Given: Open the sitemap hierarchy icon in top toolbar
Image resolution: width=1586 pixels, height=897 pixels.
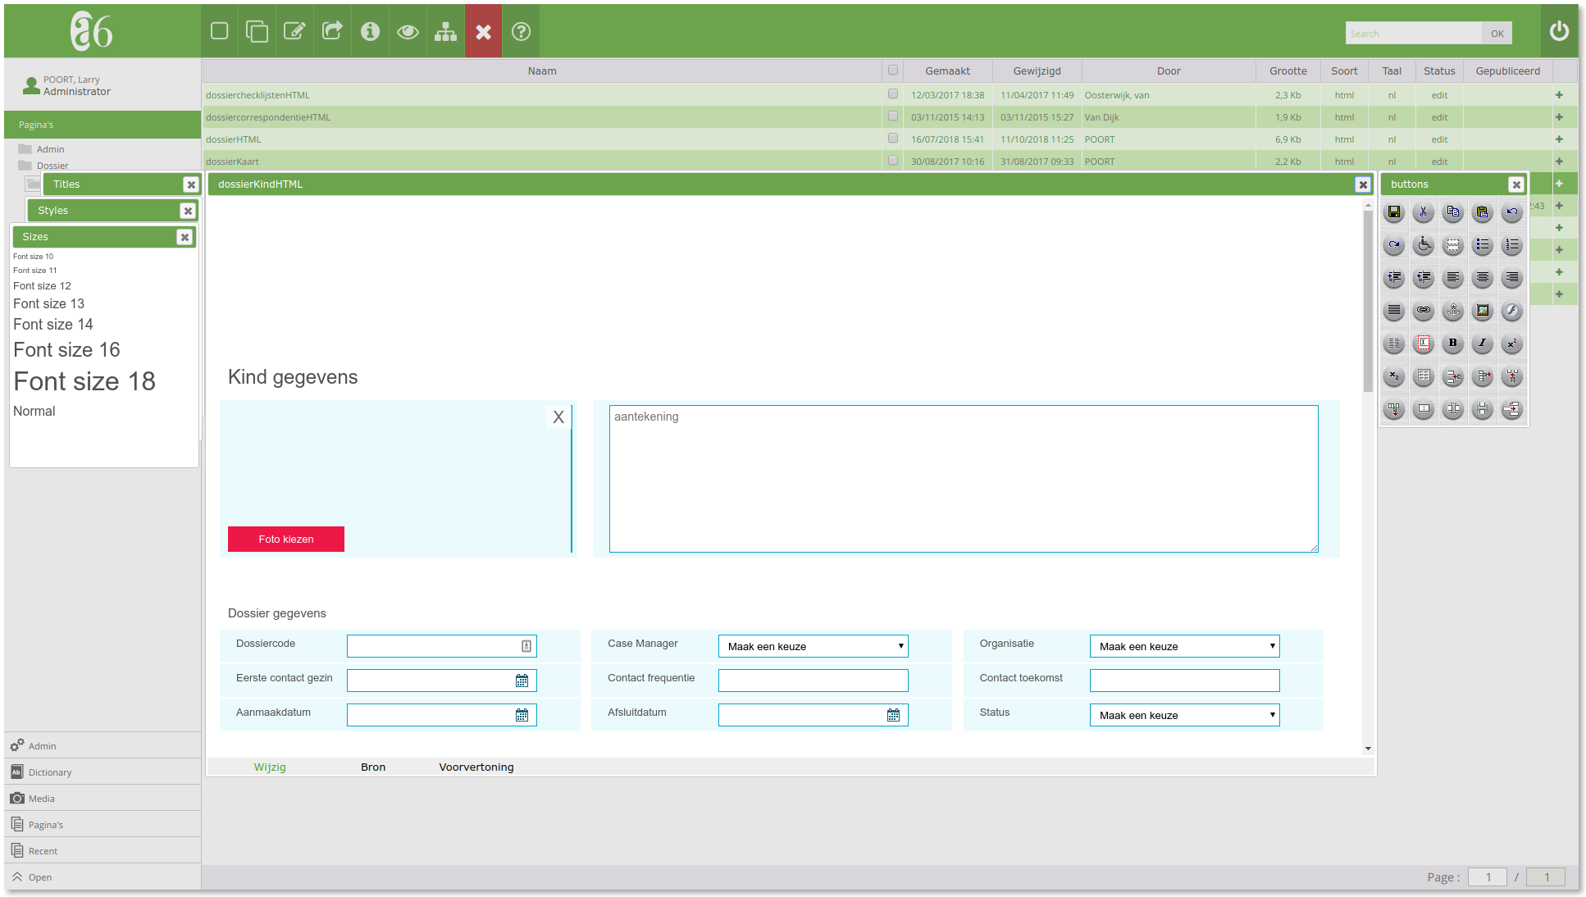Looking at the screenshot, I should coord(445,31).
